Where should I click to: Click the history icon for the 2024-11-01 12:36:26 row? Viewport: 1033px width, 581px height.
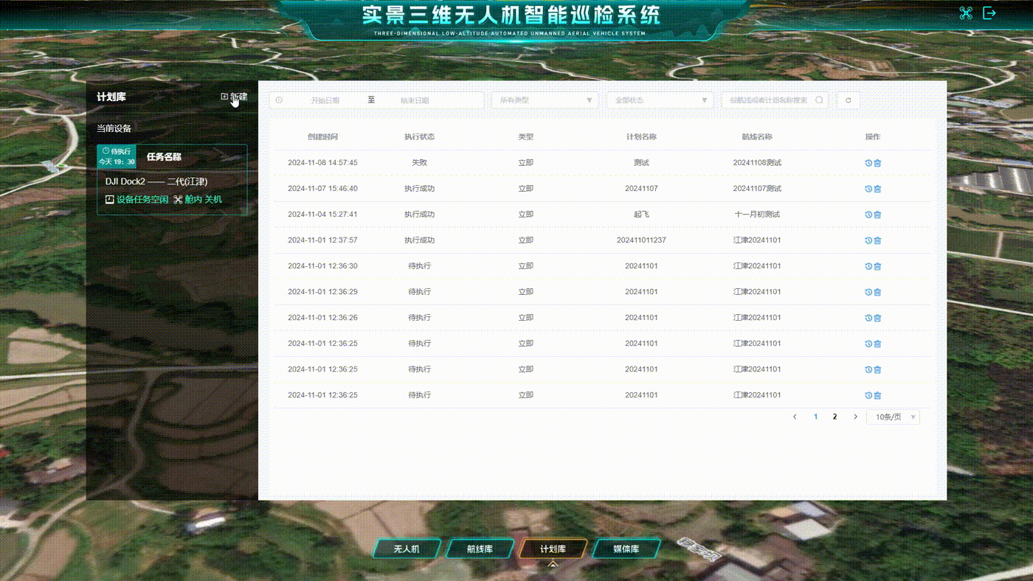pyautogui.click(x=868, y=318)
